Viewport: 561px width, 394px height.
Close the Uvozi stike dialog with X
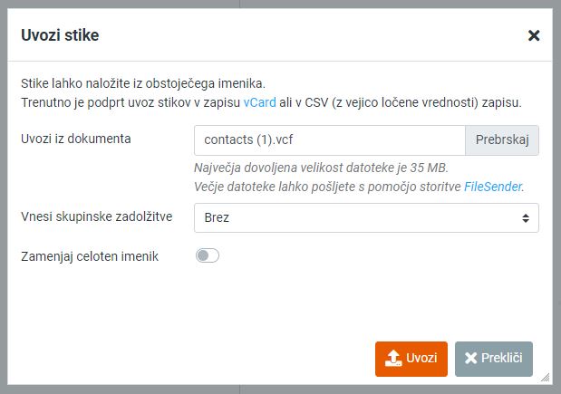click(534, 35)
